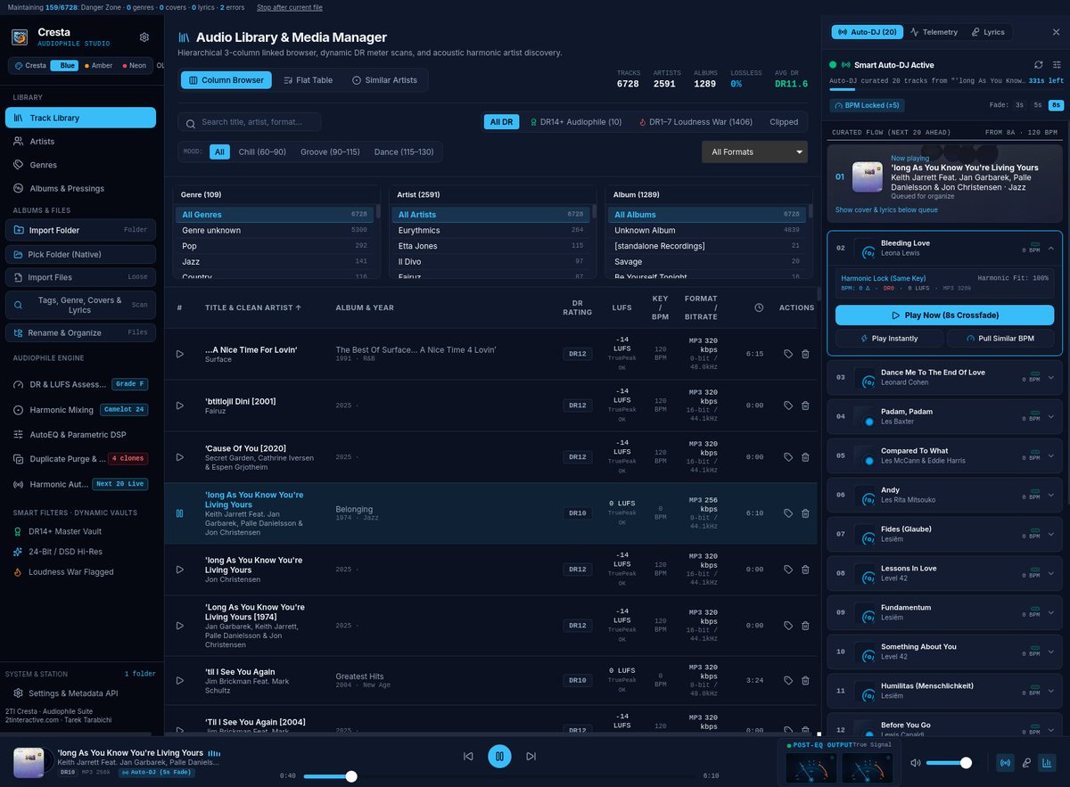
Task: Select the Amber theme
Action: click(x=98, y=65)
